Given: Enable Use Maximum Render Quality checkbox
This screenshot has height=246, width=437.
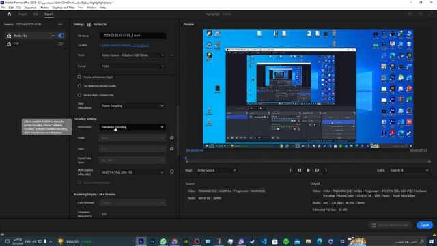Looking at the screenshot, I should (x=79, y=86).
